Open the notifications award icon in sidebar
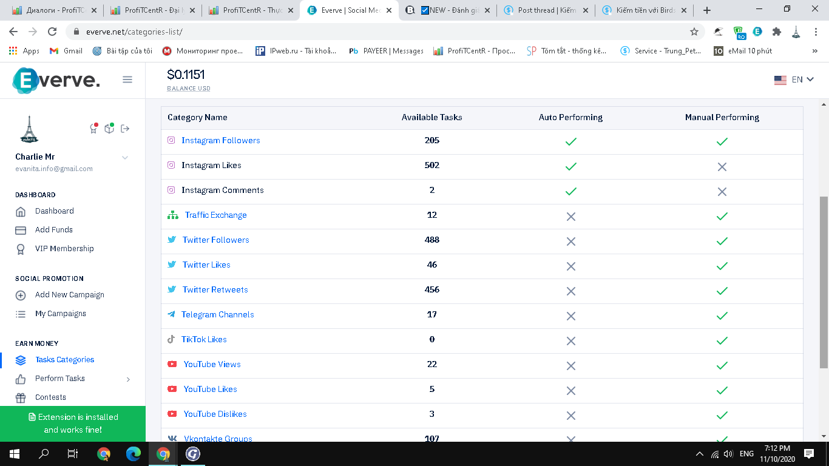Image resolution: width=829 pixels, height=466 pixels. tap(93, 128)
